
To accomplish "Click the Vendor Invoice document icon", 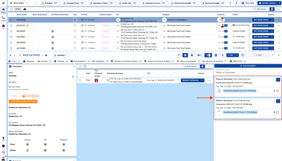I will (27, 150).
